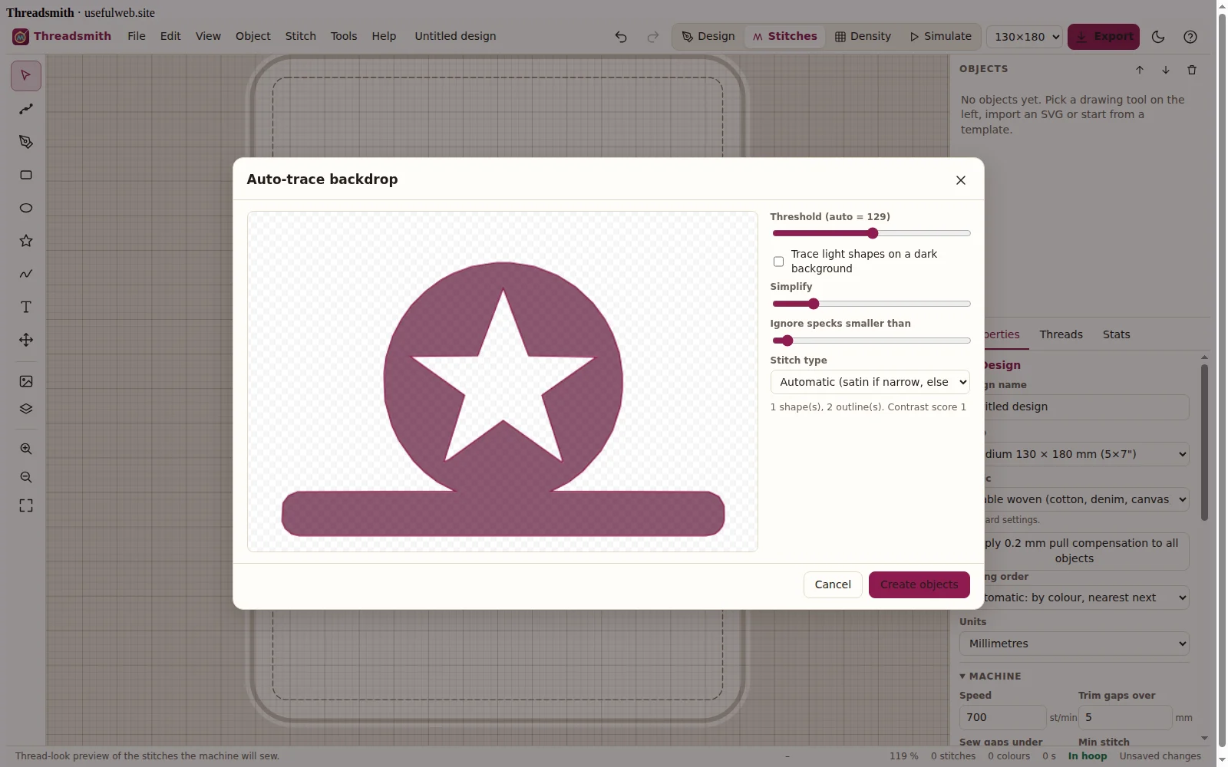The image size is (1228, 767).
Task: Undo the last action
Action: [621, 37]
